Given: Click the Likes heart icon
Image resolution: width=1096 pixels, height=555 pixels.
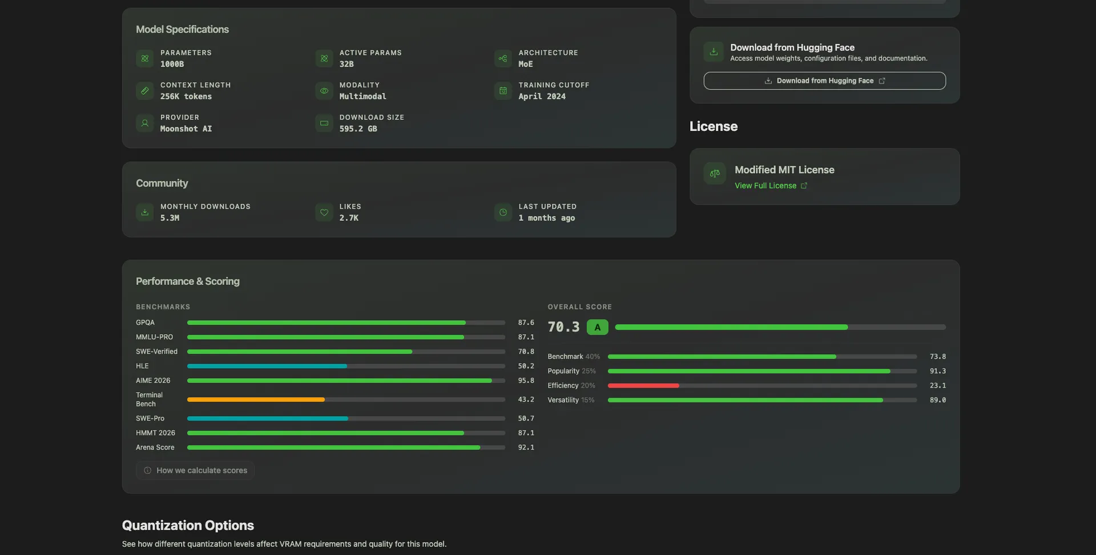Looking at the screenshot, I should (324, 212).
